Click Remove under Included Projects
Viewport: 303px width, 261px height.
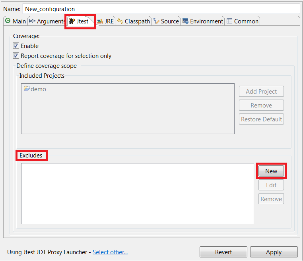tap(261, 105)
